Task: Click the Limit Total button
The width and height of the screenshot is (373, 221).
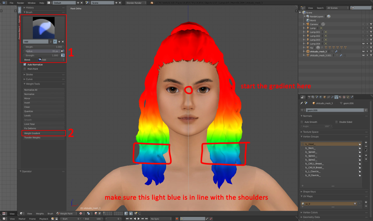Action: [44, 124]
